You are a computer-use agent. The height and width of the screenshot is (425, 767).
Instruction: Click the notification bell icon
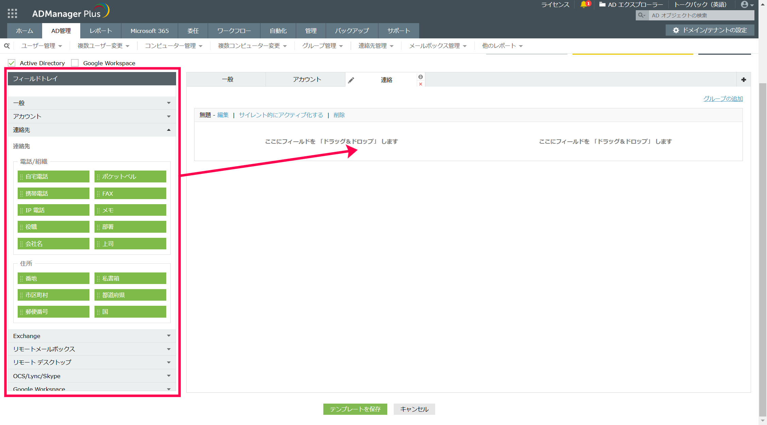[583, 4]
